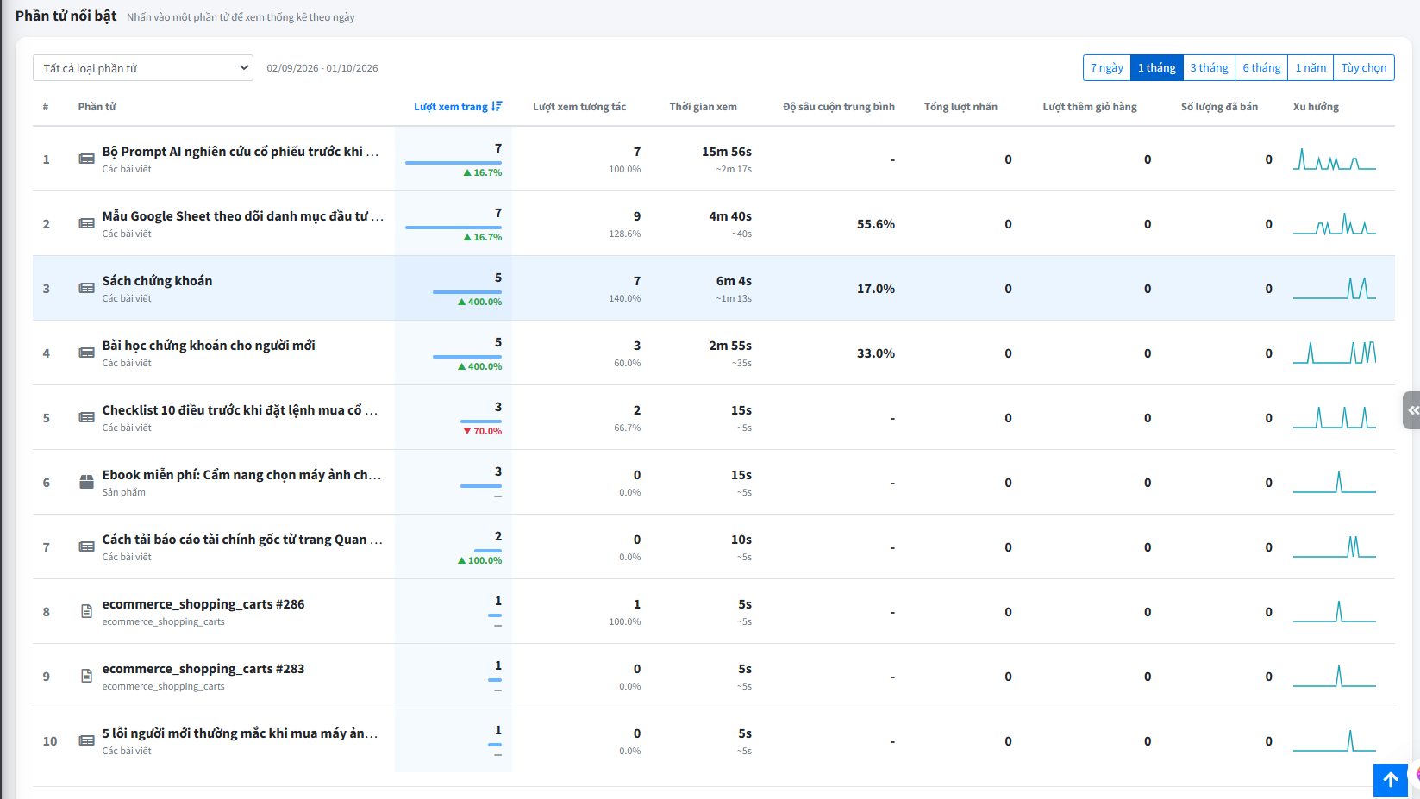Click document icon for ecommerce_shopping_carts #283

click(86, 676)
